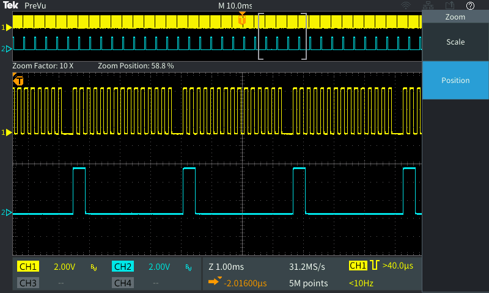Image resolution: width=489 pixels, height=293 pixels.
Task: Select the Scale option in Zoom menu
Action: [455, 42]
